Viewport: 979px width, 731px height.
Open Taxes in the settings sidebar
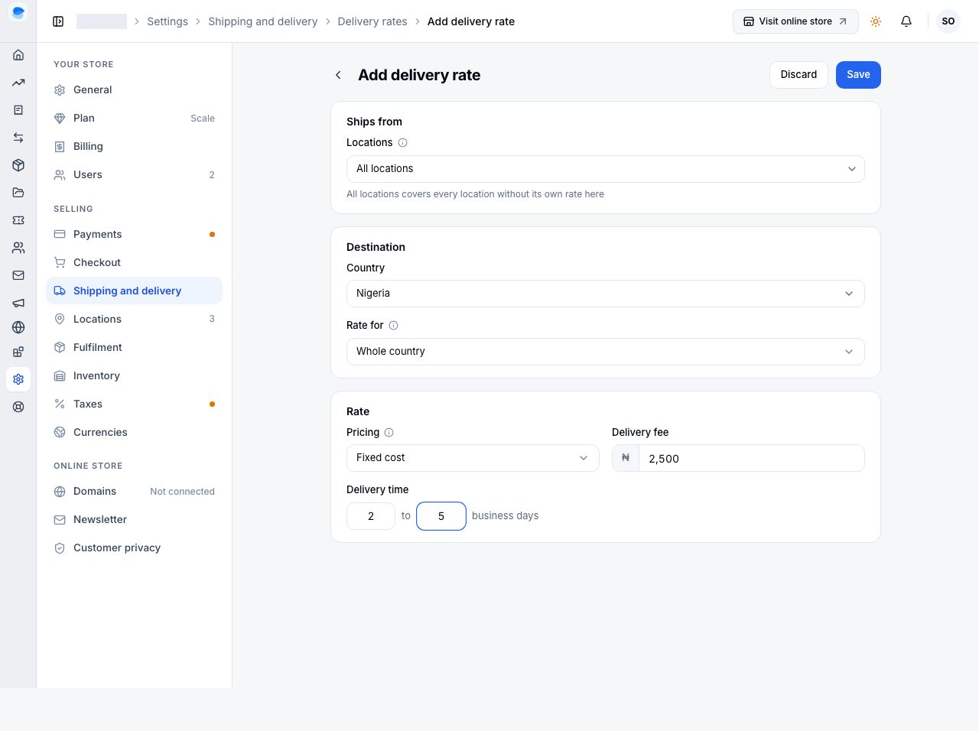click(135, 404)
